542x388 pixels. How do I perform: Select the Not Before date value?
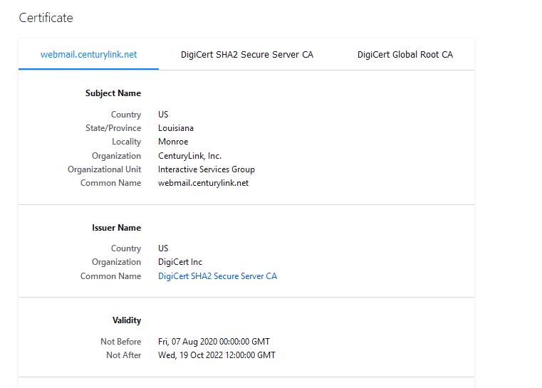(x=214, y=342)
